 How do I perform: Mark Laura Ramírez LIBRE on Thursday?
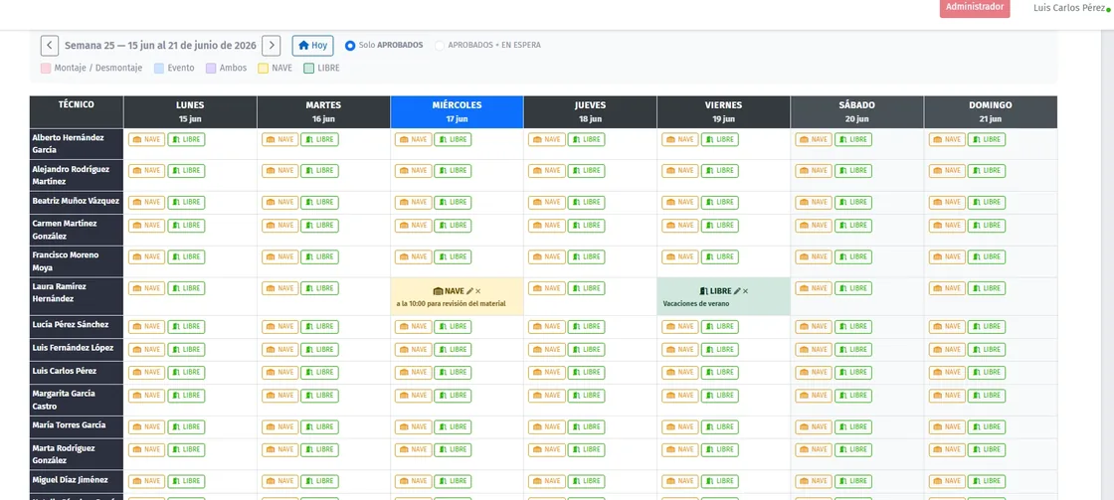pyautogui.click(x=586, y=288)
